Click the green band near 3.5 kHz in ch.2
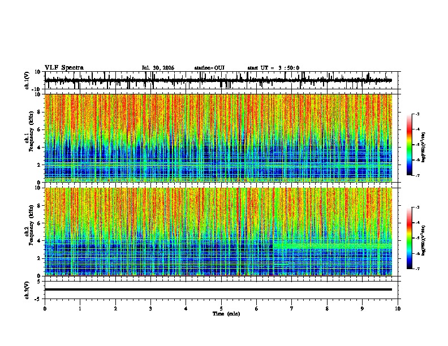448x346 pixels. click(332, 245)
